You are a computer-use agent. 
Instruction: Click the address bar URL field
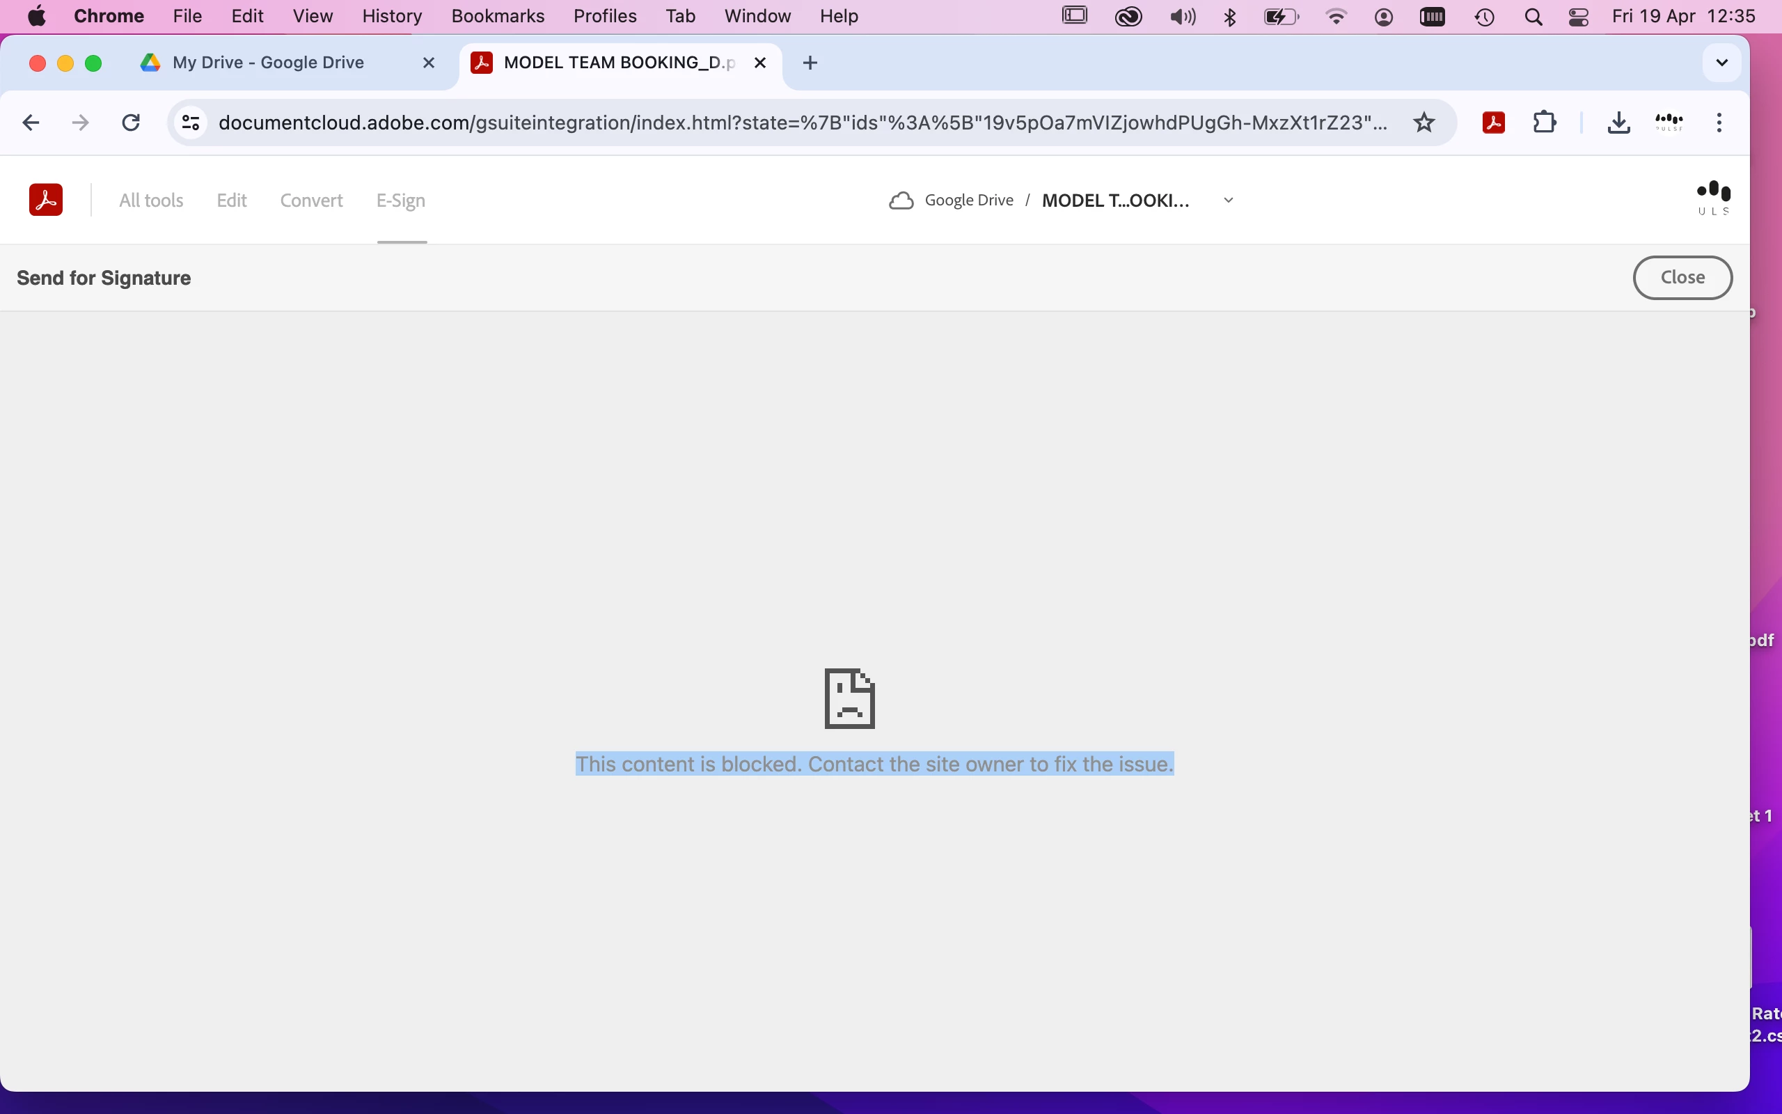pyautogui.click(x=803, y=123)
